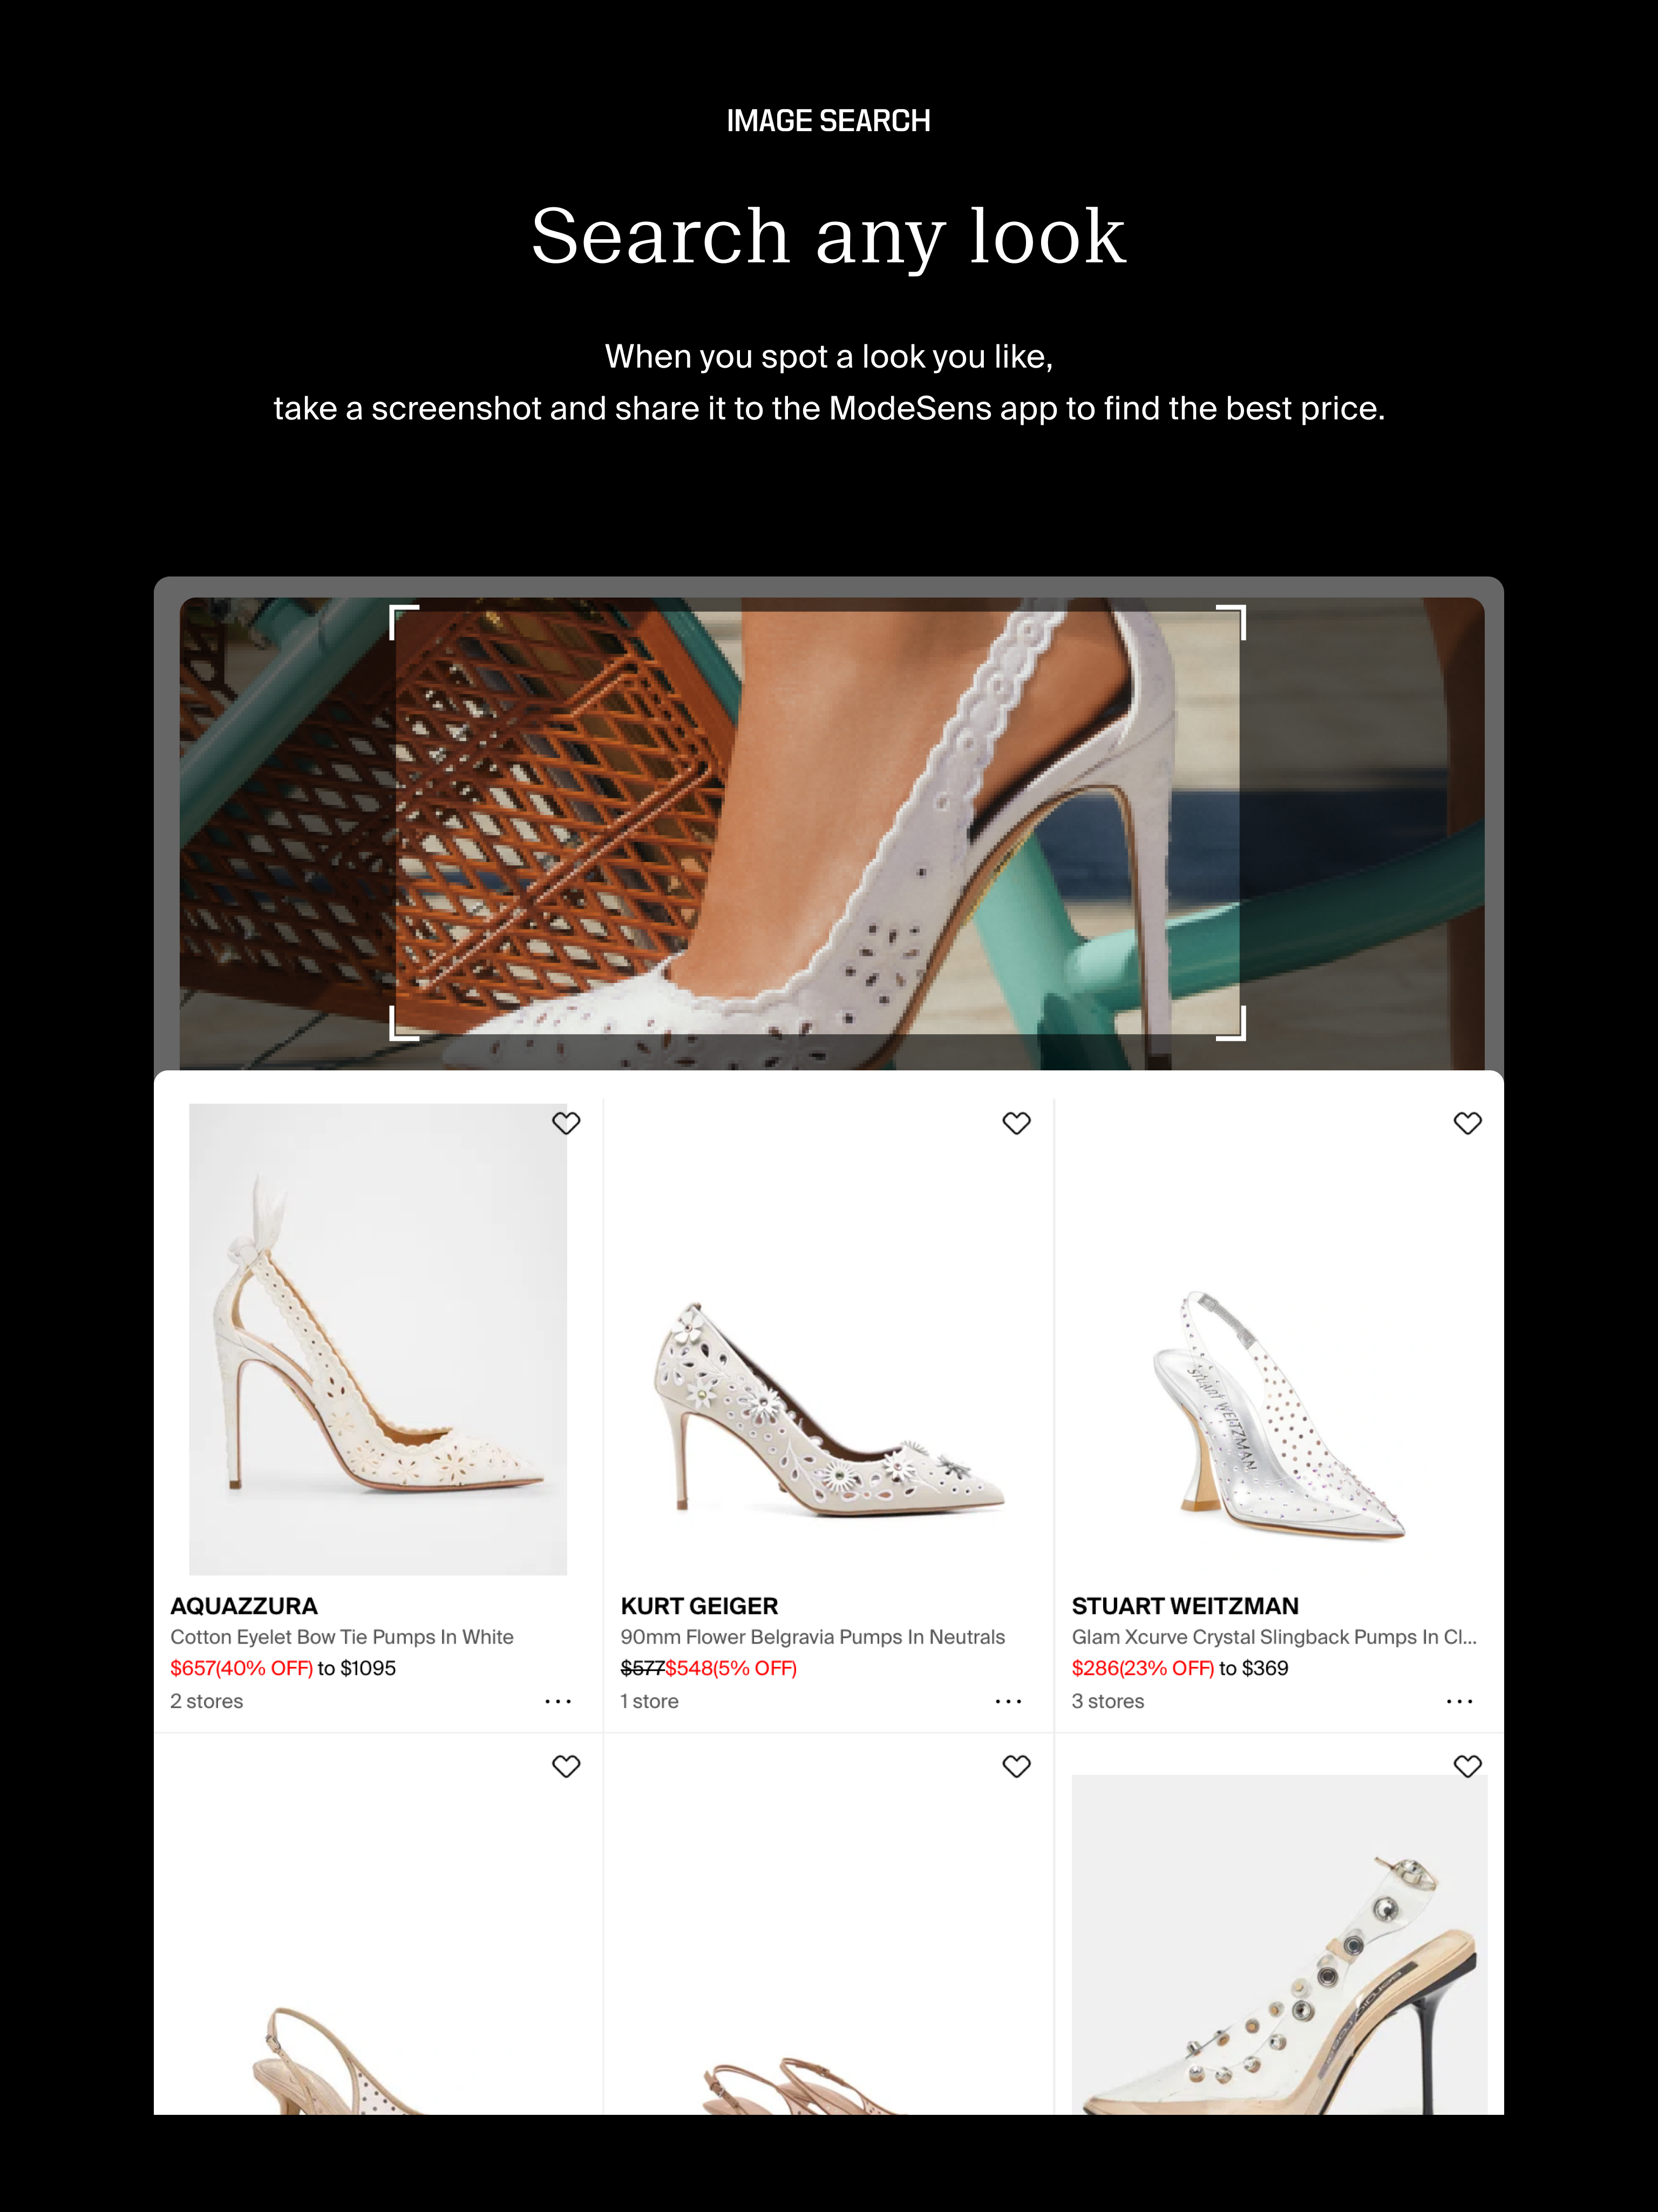Tap heart icon on bottom-left slingback shoe
Viewport: 1658px width, 2212px height.
click(566, 1766)
